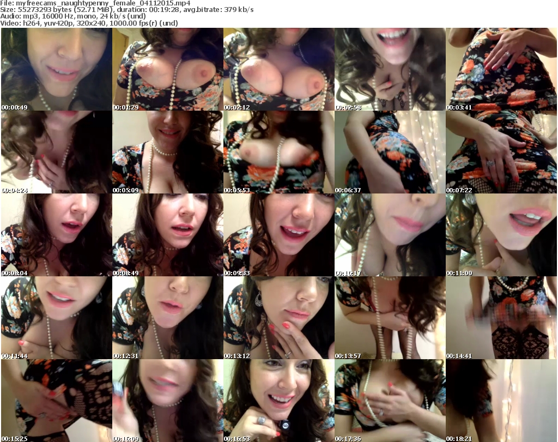Pick the frame labeled 00:07:22
Viewport: 558px width, 442px height.
[x=501, y=152]
